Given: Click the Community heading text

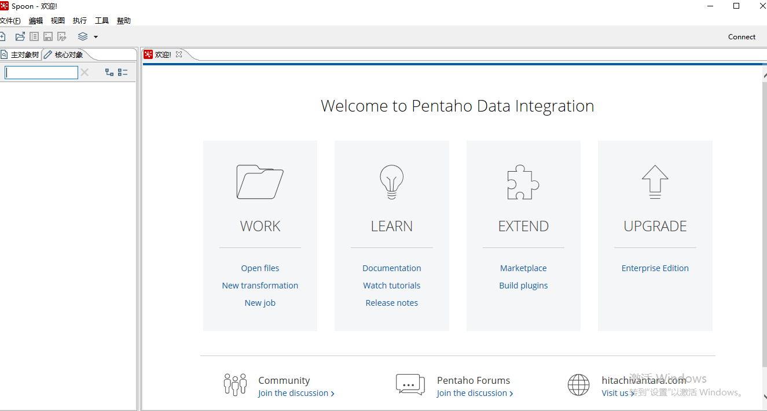Looking at the screenshot, I should (284, 380).
